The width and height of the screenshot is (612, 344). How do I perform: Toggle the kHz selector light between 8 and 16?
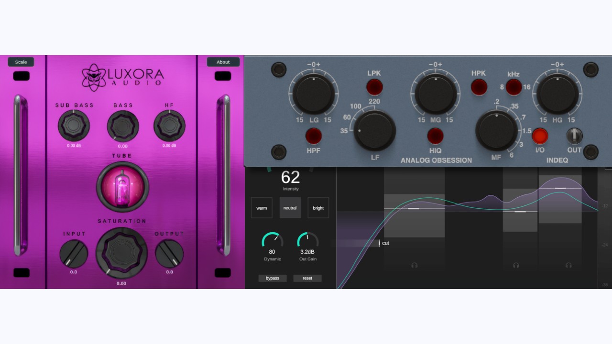[x=514, y=86]
